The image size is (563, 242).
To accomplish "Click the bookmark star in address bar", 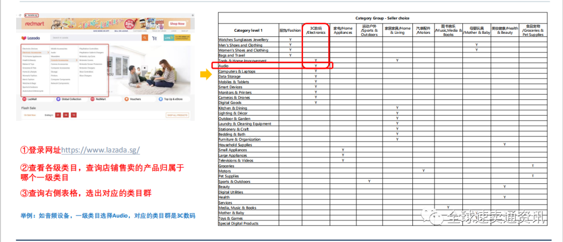I will 193,16.
